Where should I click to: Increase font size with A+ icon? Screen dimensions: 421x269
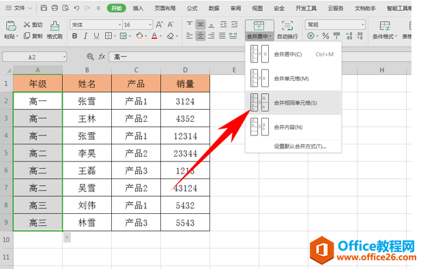pyautogui.click(x=159, y=25)
